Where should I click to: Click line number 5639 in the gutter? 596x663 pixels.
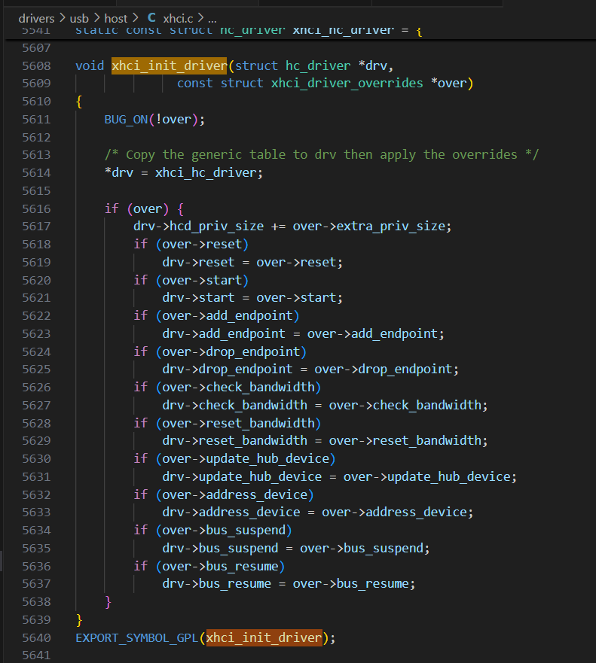coord(36,620)
